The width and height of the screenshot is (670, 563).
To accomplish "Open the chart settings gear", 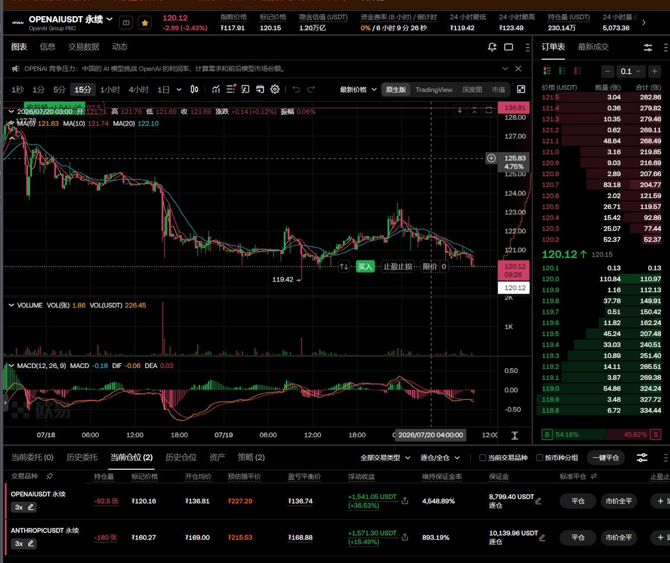I will (275, 89).
